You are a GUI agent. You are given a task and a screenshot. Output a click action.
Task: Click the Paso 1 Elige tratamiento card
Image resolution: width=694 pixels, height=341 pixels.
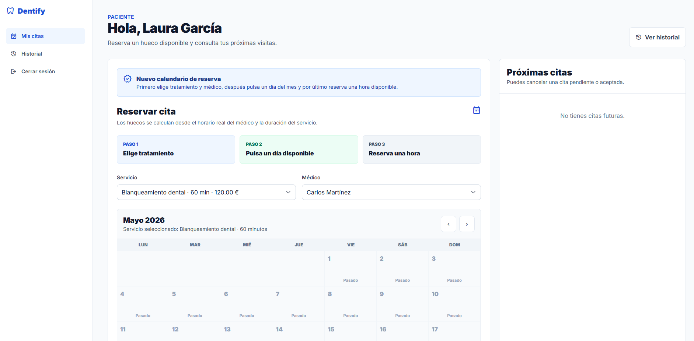click(x=176, y=150)
